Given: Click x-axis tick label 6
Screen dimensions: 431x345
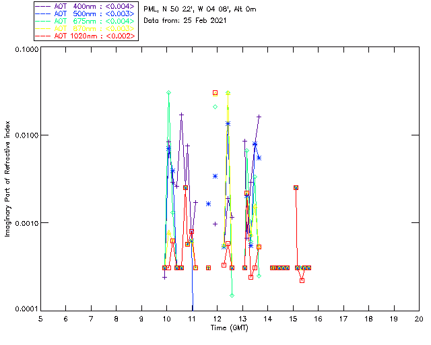Looking at the screenshot, I should click(66, 319).
